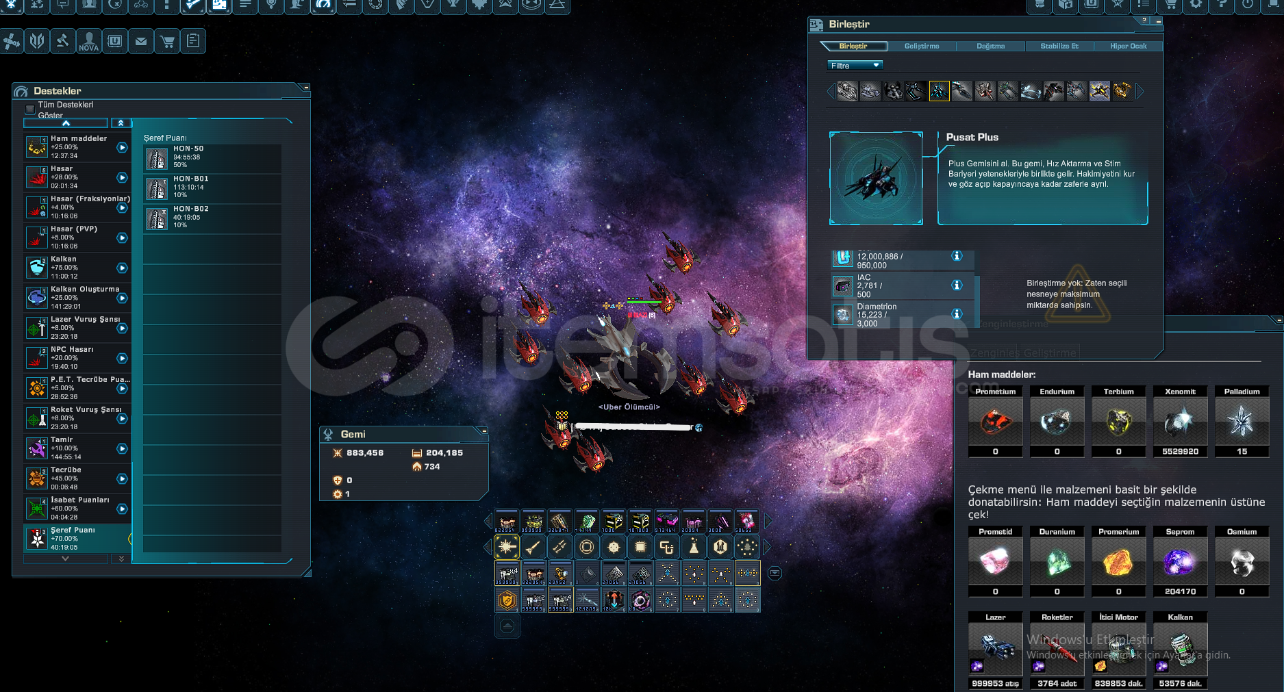Screen dimensions: 1284x692
Task: Select the Birleştir tab
Action: 853,47
